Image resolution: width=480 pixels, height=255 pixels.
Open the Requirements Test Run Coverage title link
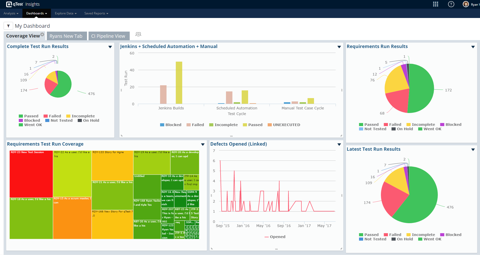pyautogui.click(x=45, y=144)
